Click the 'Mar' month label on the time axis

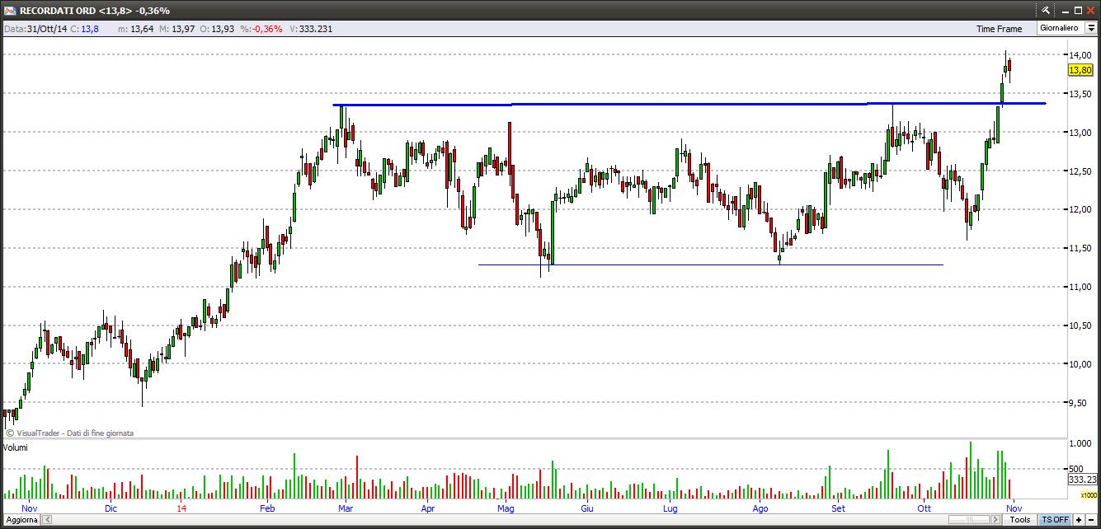tap(345, 508)
